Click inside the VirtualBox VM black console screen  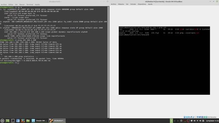(x=164, y=60)
